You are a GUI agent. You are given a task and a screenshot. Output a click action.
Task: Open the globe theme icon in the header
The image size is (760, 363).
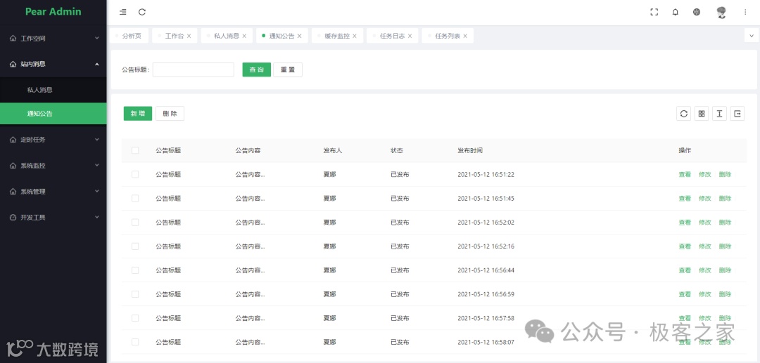tap(697, 12)
